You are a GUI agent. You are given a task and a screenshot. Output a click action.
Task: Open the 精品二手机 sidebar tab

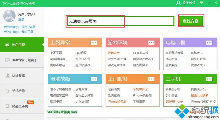click(22, 106)
